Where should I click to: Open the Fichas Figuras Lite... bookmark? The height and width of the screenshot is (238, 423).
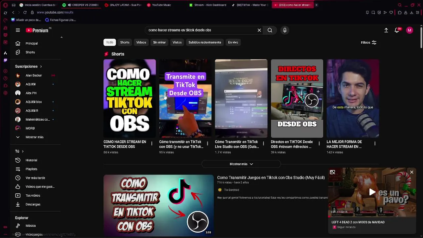[60, 20]
